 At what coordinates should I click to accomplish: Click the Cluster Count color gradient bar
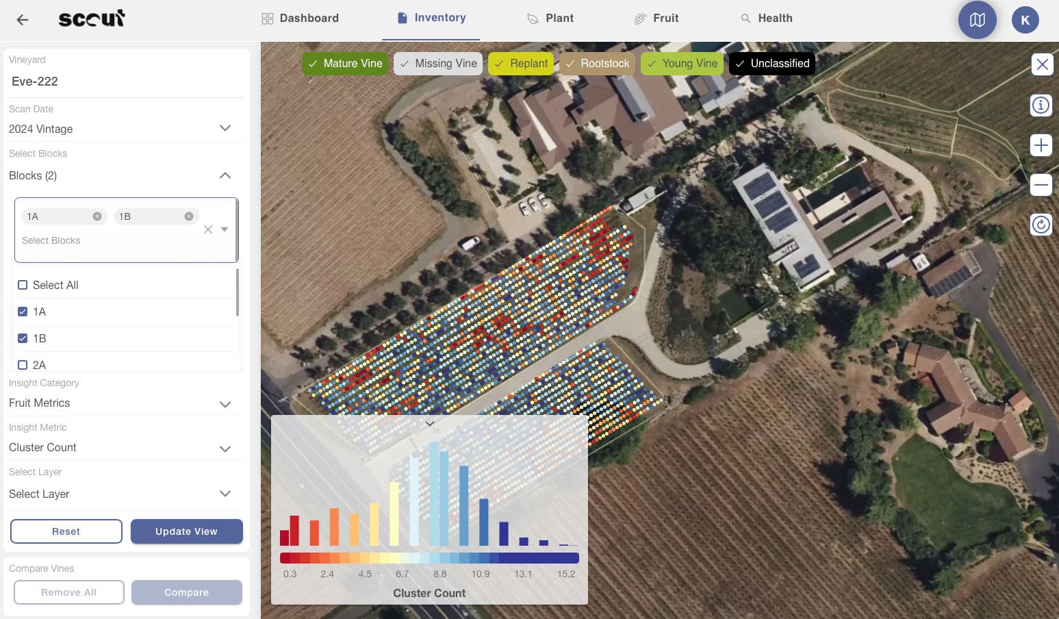(429, 558)
